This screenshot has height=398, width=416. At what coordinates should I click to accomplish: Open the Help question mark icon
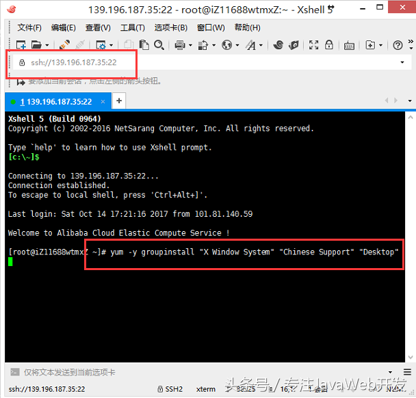[398, 45]
